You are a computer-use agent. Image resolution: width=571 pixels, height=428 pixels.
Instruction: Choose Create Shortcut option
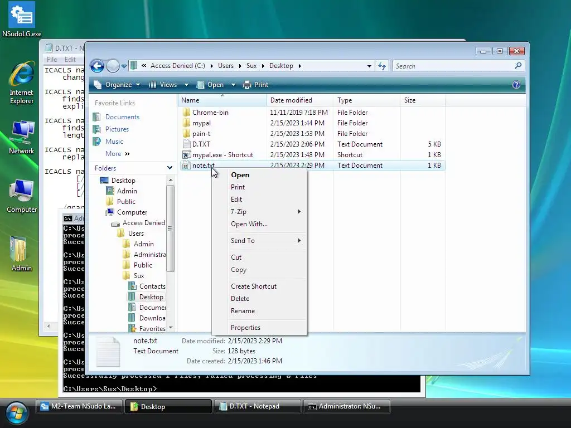[x=259, y=286]
